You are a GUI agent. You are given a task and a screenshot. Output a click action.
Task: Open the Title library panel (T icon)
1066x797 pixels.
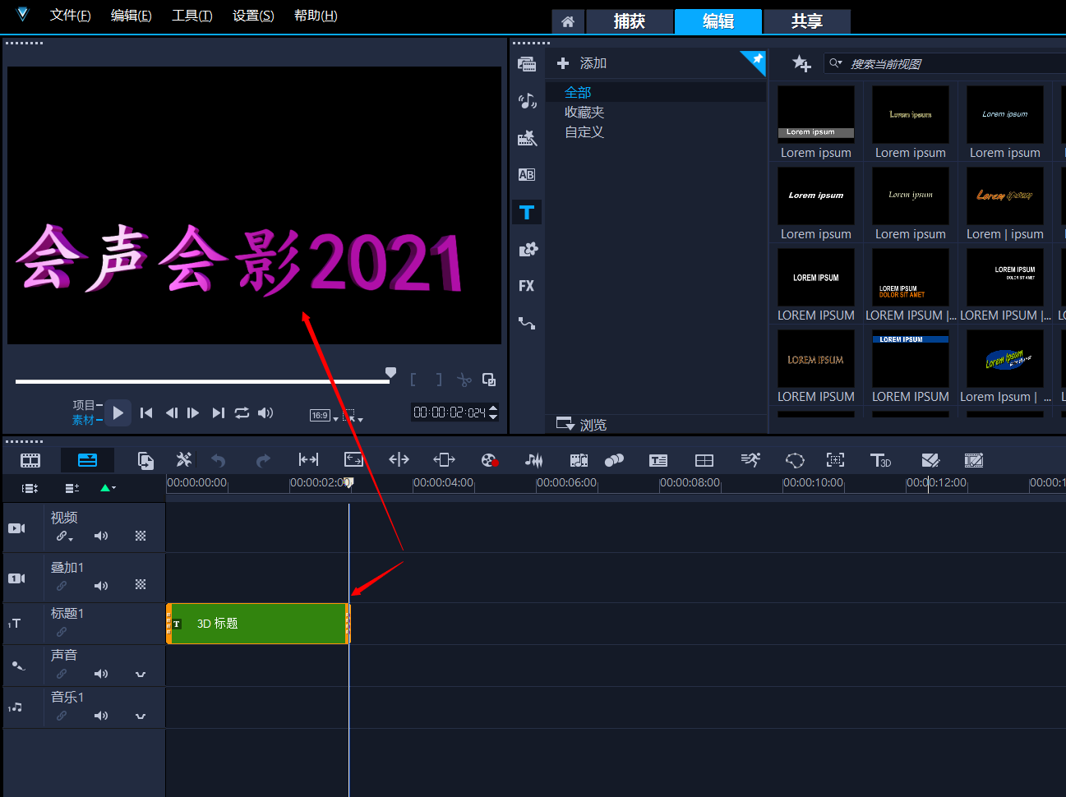[527, 213]
